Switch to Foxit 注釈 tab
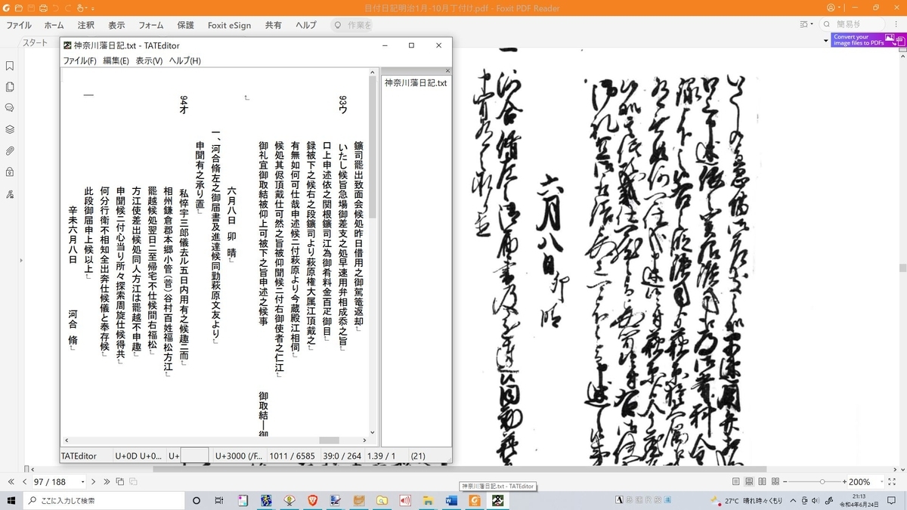The height and width of the screenshot is (510, 907). pyautogui.click(x=86, y=25)
